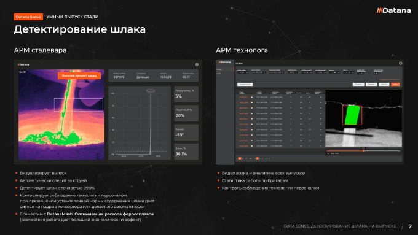Click the orange additional-filters link above buttons
The image size is (418, 235).
tap(390, 80)
